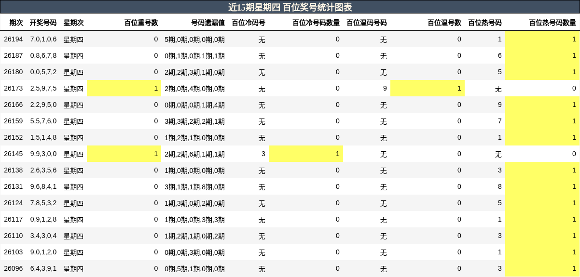Image resolution: width=580 pixels, height=277 pixels.
Task: Click omission values 0期,1期,0期,1期,1期
Action: (195, 56)
